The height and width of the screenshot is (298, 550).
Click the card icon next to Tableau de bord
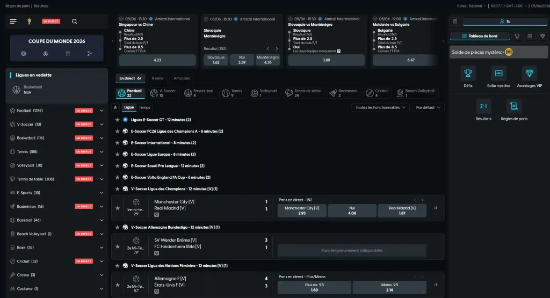[530, 36]
